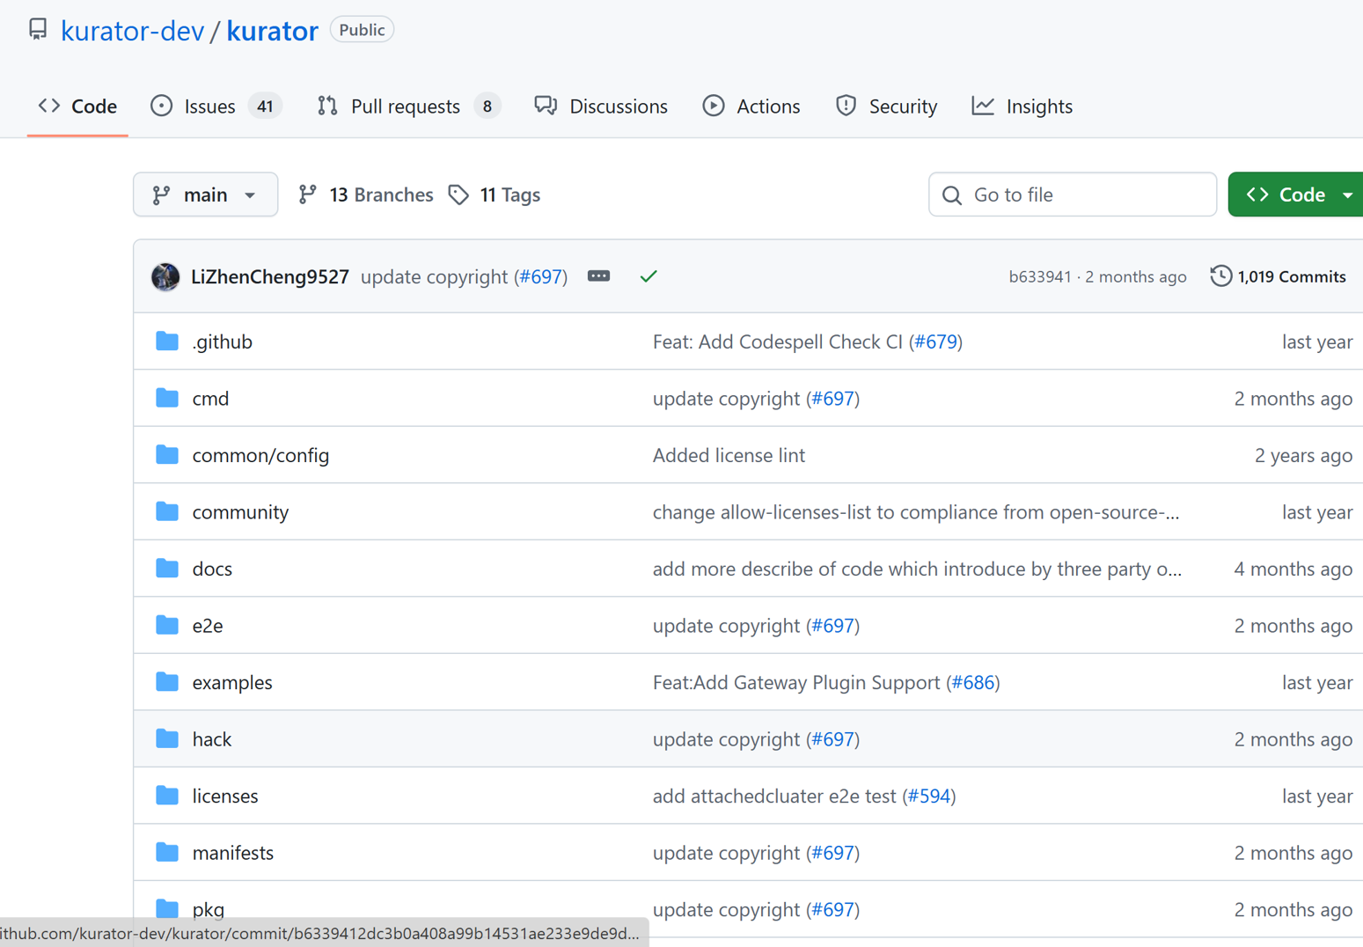Open the Insights tab
Viewport: 1363px width, 947px height.
[x=1022, y=106]
